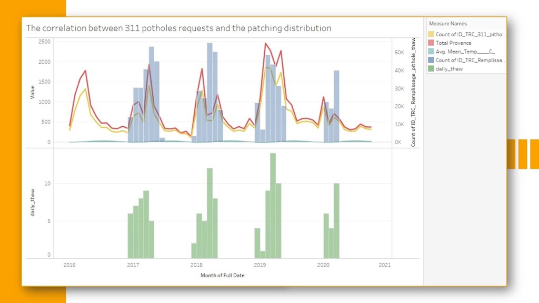Select the green daily_thaw legend swatch

[x=431, y=69]
